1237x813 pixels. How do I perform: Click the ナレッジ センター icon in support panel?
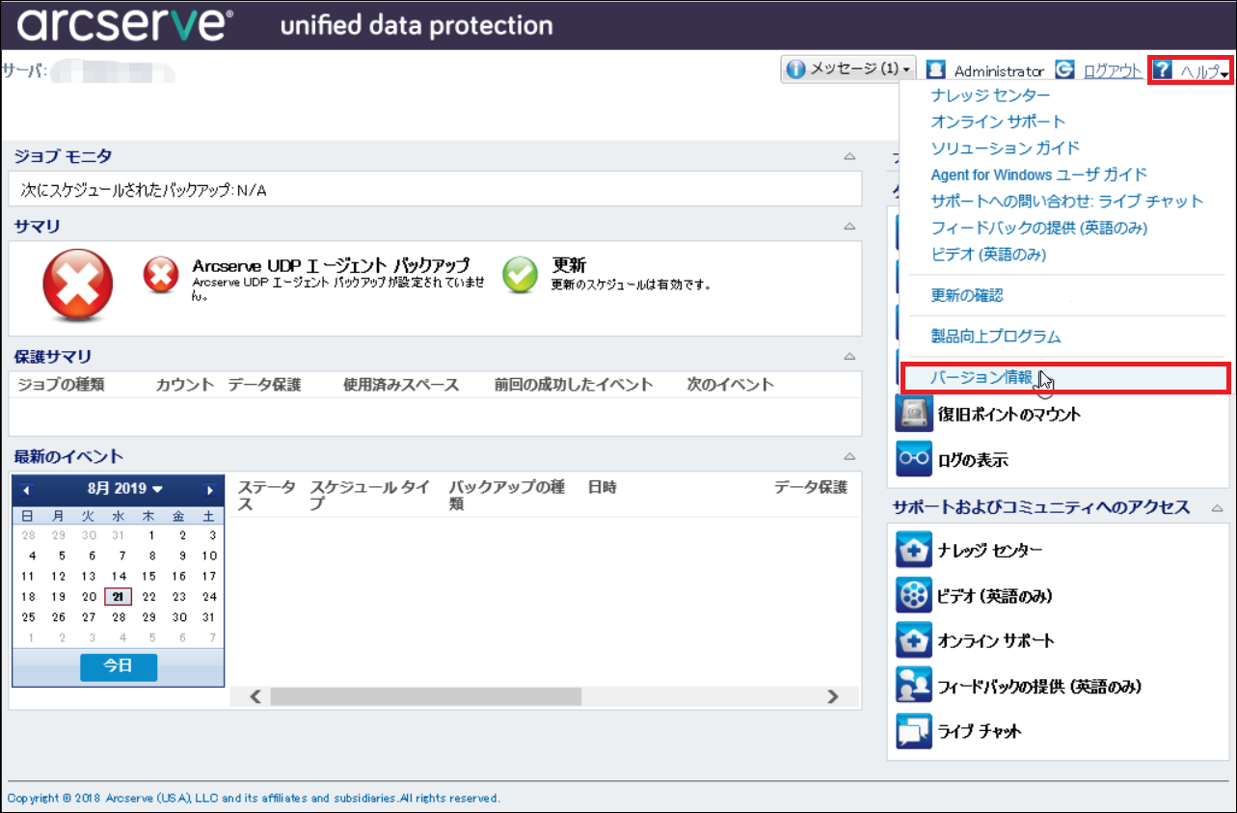(913, 550)
